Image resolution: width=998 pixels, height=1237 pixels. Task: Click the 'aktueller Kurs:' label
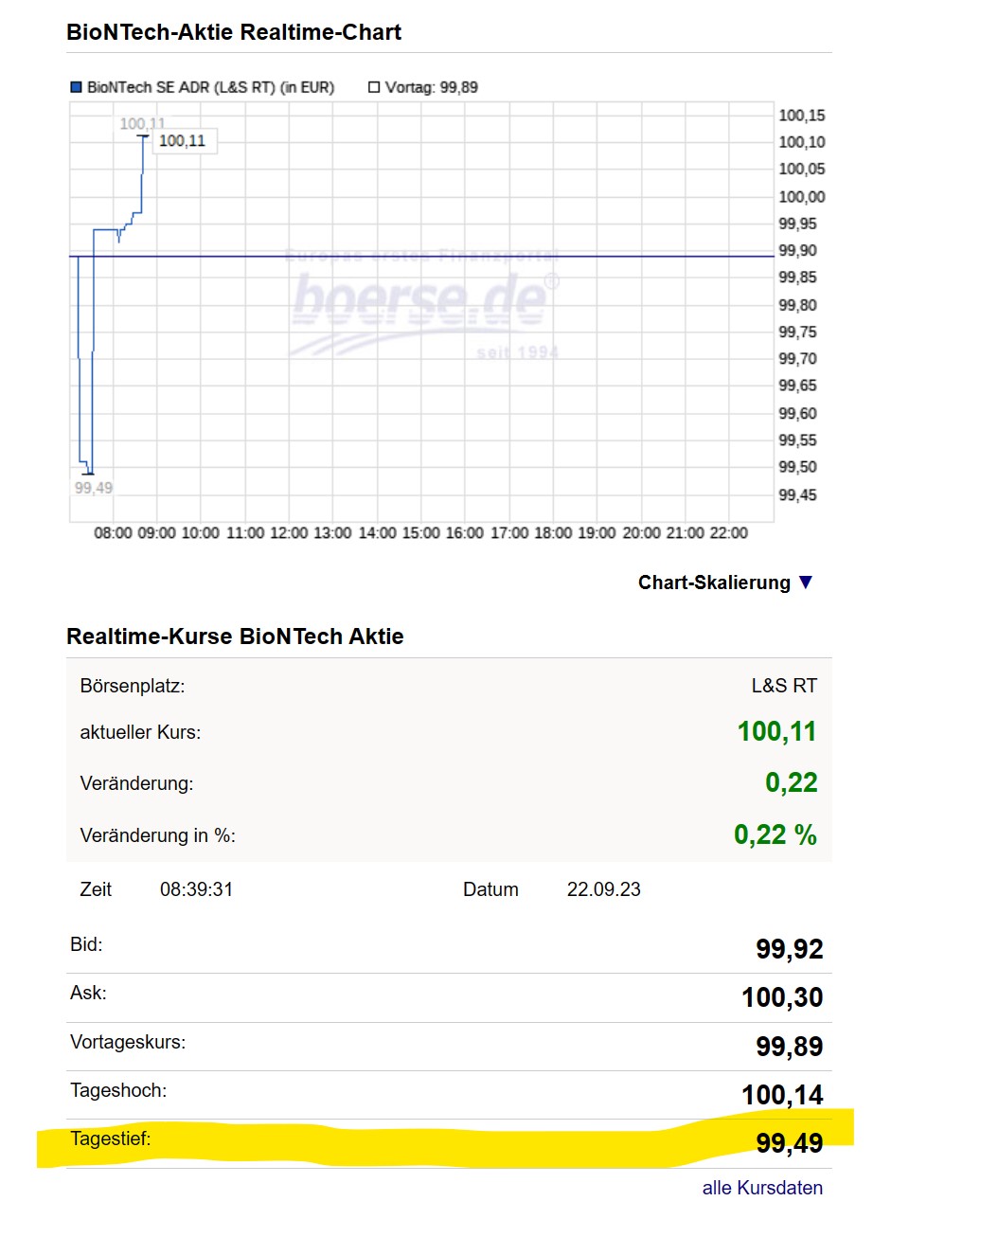click(140, 732)
